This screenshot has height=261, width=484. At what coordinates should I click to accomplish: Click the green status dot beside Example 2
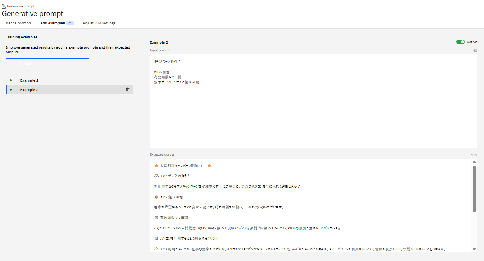pos(11,90)
